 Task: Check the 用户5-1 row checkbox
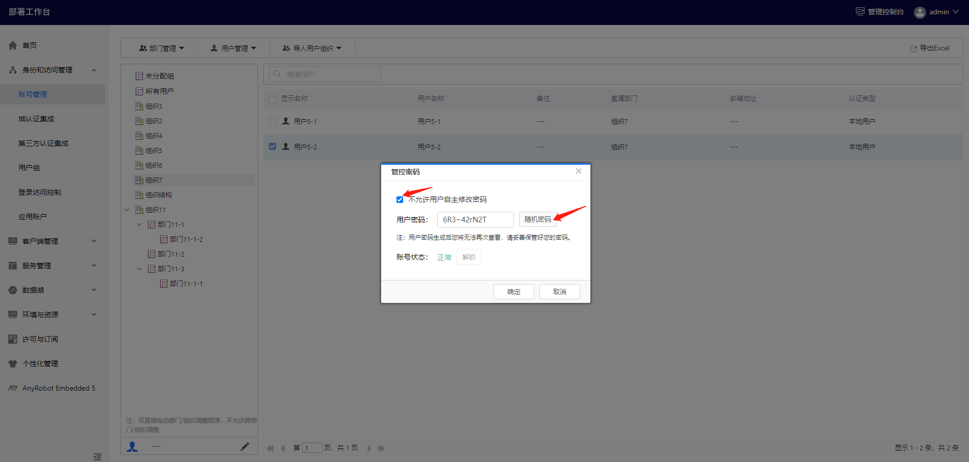coord(272,121)
